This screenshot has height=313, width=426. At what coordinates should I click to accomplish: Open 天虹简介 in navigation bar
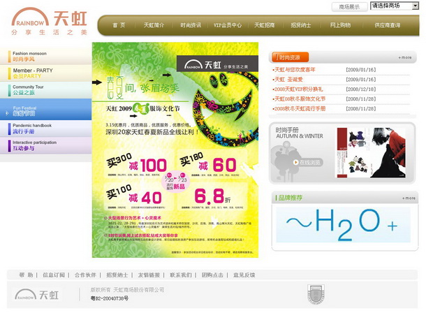[154, 25]
